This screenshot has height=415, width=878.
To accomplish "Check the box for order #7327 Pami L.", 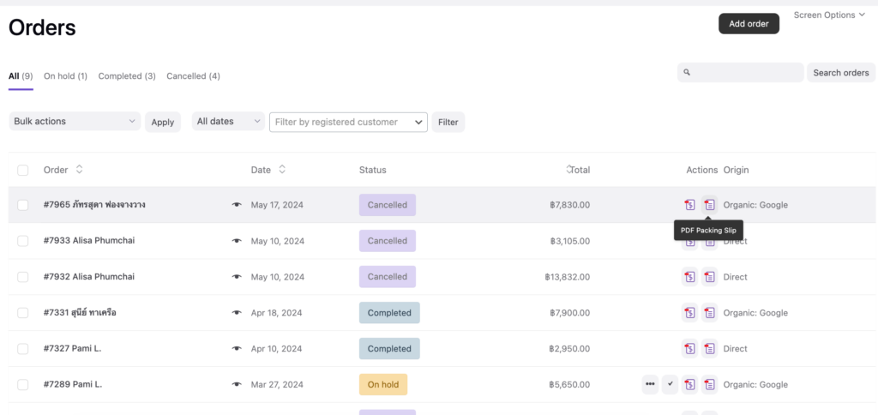I will coord(23,349).
